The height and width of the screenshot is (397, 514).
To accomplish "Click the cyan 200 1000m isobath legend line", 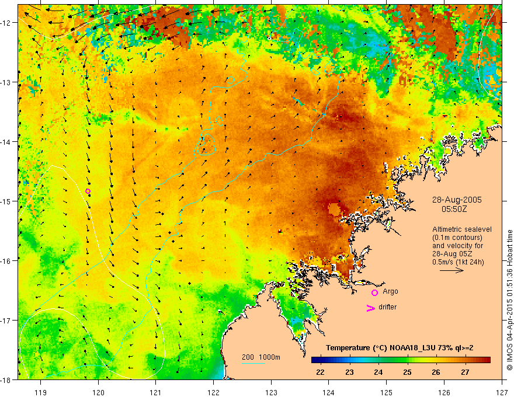I will pyautogui.click(x=253, y=363).
